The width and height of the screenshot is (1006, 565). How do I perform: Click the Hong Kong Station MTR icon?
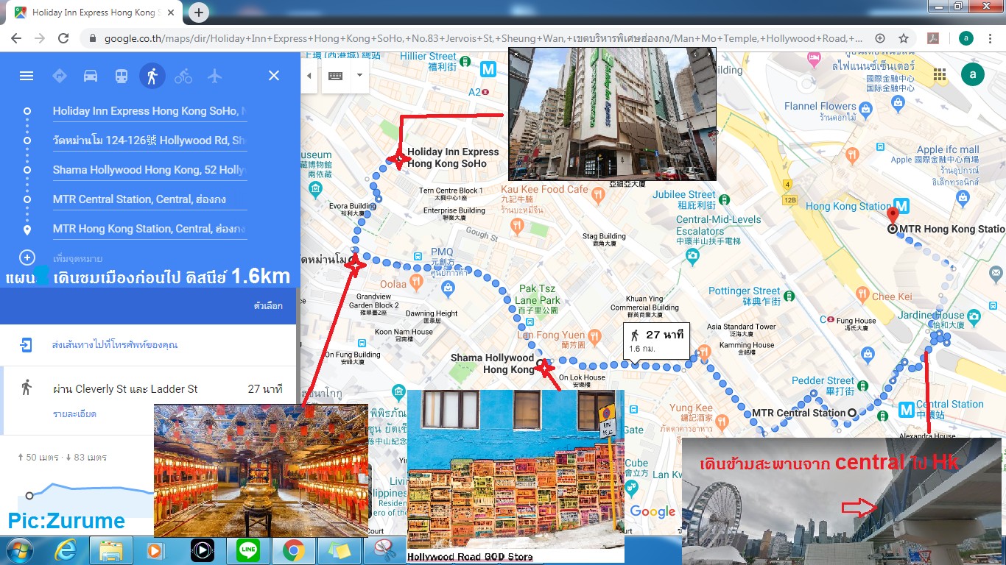tap(901, 206)
